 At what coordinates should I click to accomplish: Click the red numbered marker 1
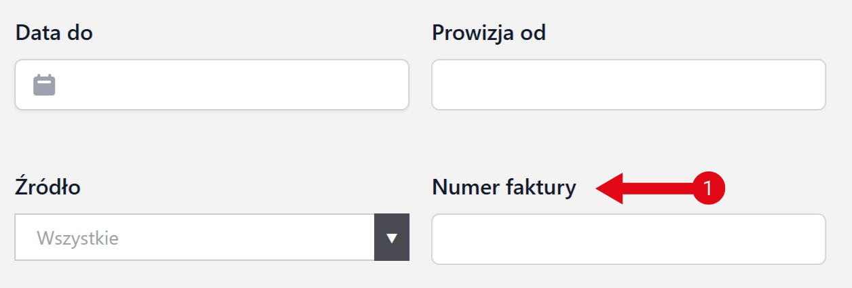coord(709,188)
